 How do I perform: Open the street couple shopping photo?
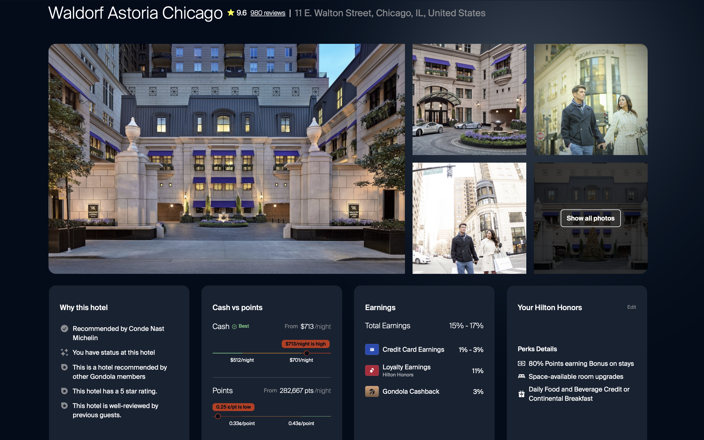[469, 218]
